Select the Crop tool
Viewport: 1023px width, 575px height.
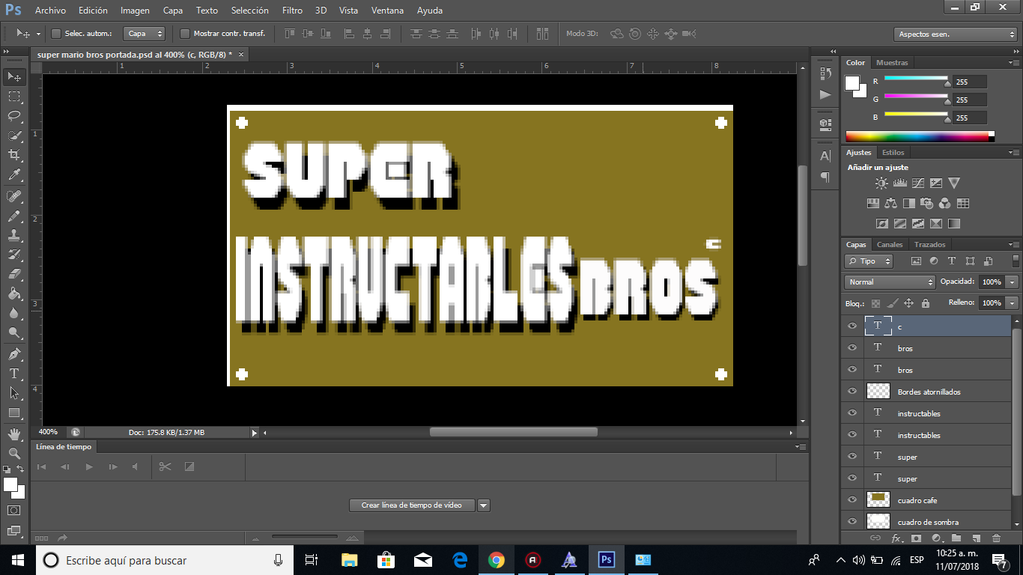click(13, 155)
